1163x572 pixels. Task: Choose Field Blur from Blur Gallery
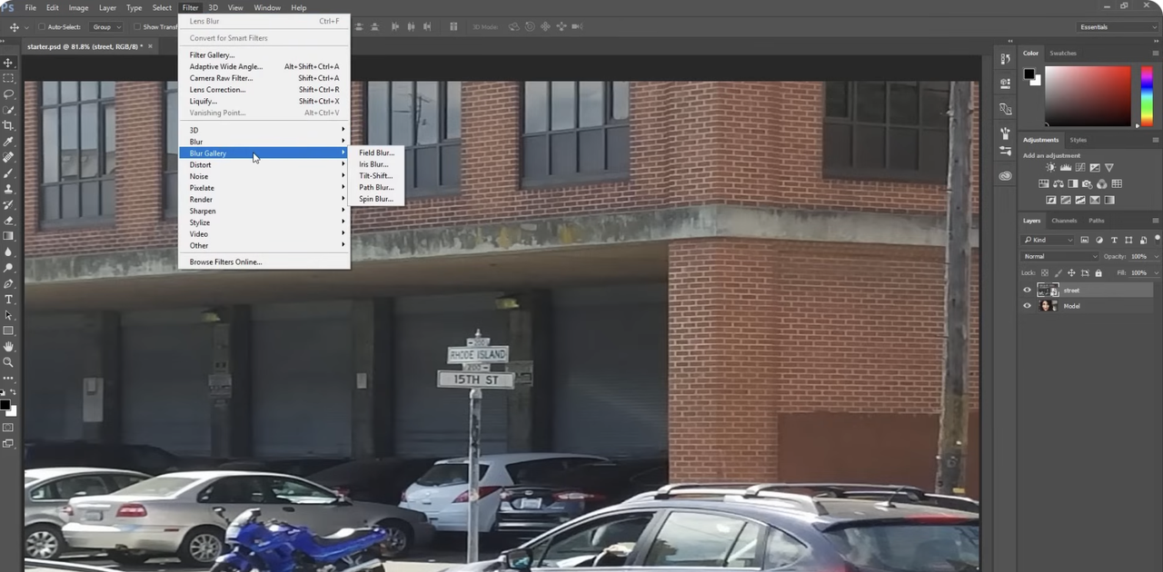(x=376, y=153)
